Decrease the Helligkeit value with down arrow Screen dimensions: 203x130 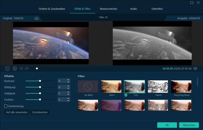pyautogui.click(x=68, y=95)
